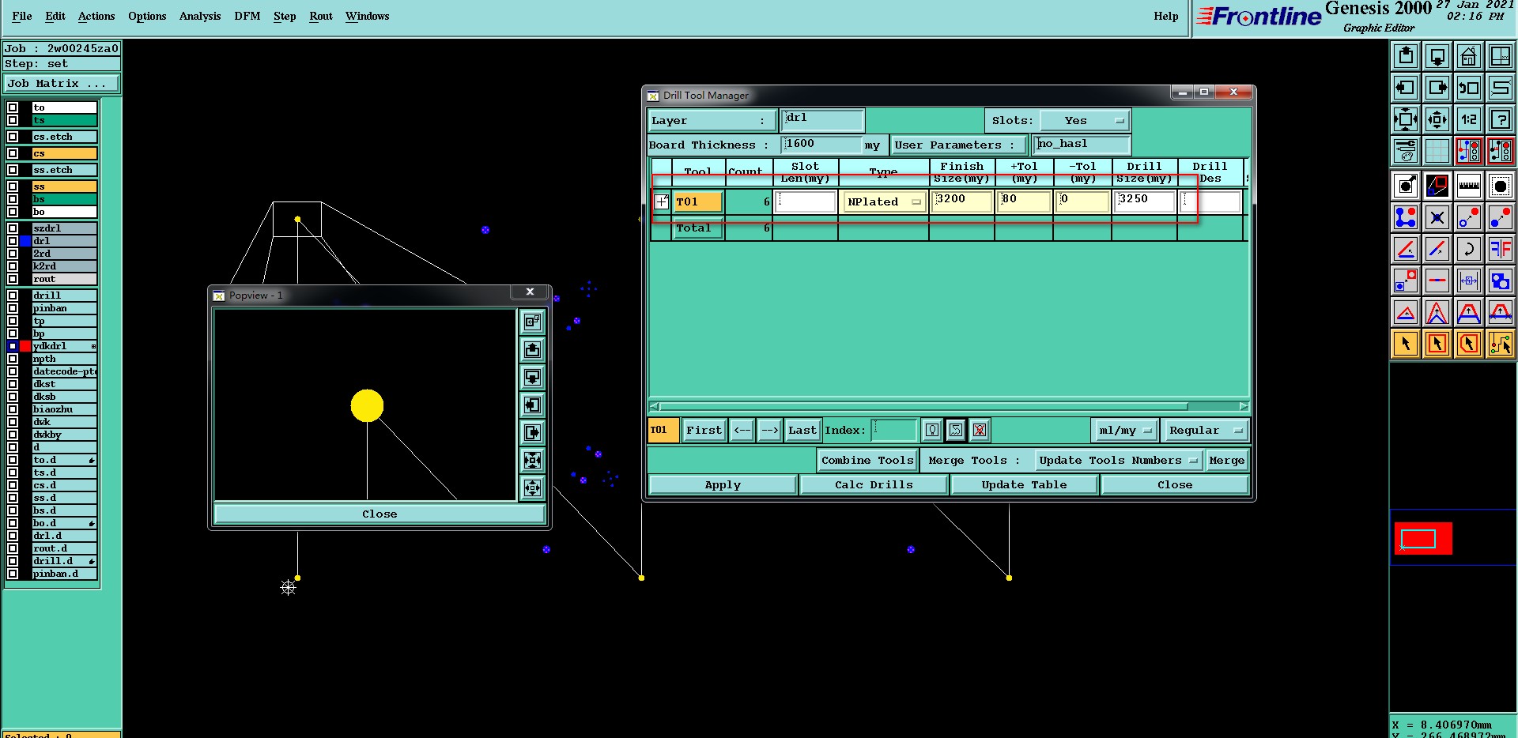The image size is (1518, 738).
Task: Select the ruler measurement tool
Action: point(1468,186)
